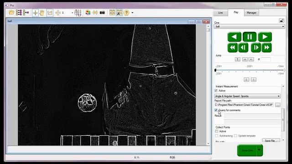Click the frame position slider thumb
Viewport: 292px width, 164px height.
click(215, 70)
